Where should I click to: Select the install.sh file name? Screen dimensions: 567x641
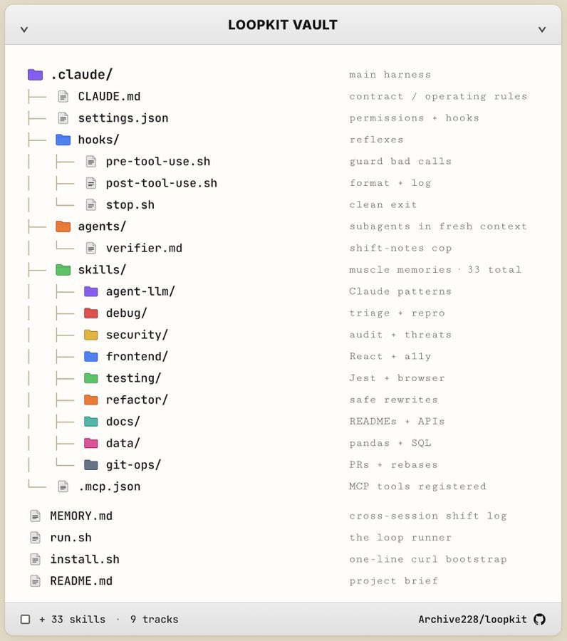point(85,559)
